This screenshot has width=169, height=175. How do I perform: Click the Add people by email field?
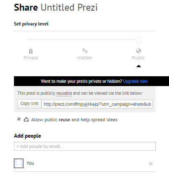tap(85, 146)
